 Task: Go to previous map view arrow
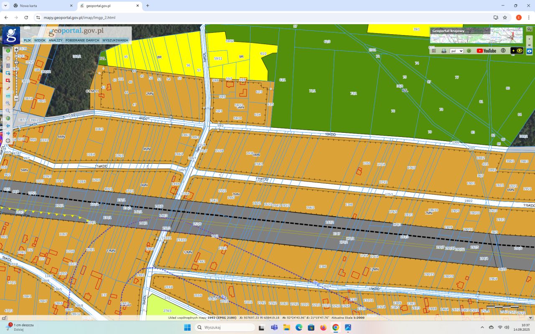coord(8,126)
